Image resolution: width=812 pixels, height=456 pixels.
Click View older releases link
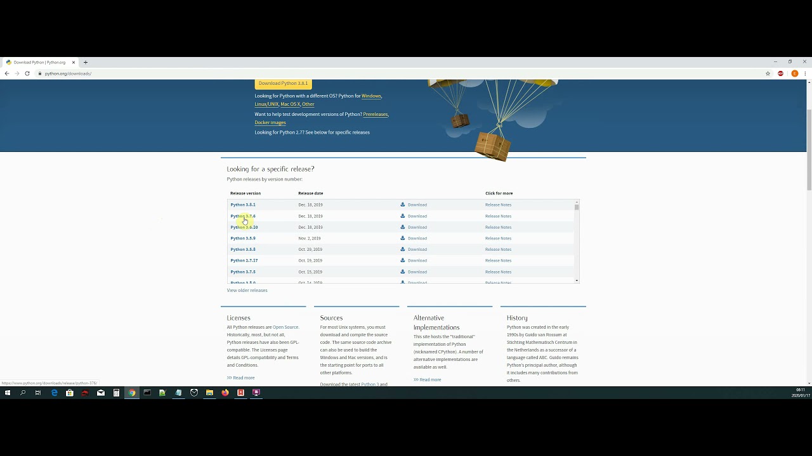[x=247, y=291]
